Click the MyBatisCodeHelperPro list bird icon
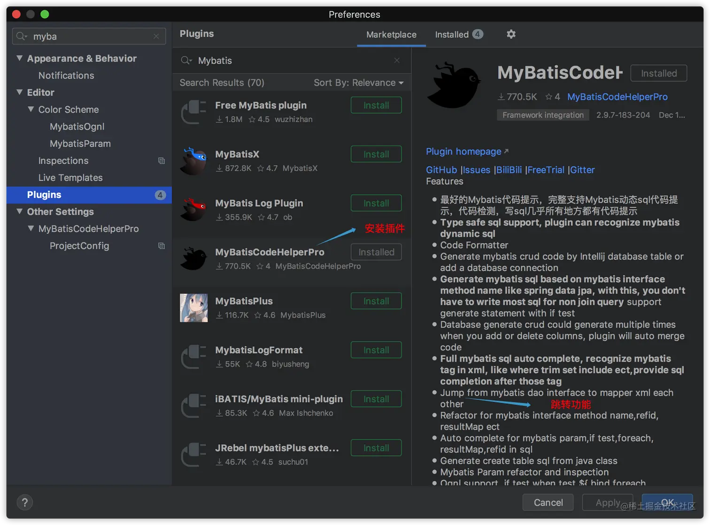 click(x=194, y=259)
